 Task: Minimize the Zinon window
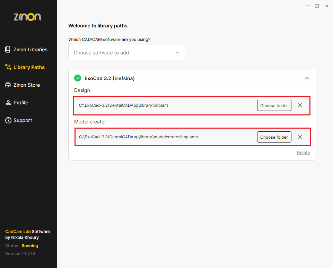(x=307, y=6)
